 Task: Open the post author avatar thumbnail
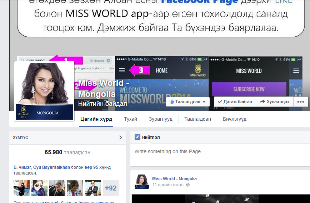click(142, 182)
